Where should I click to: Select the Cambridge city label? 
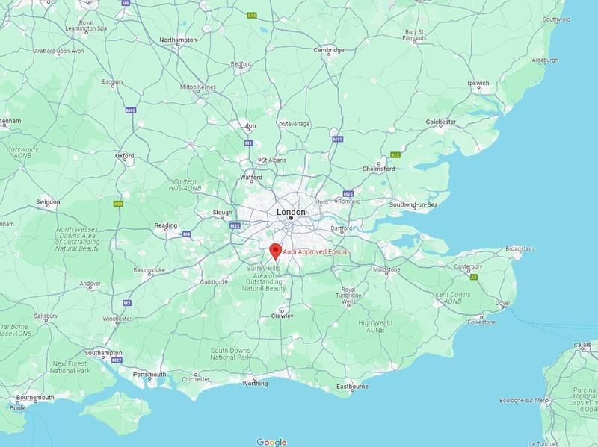pyautogui.click(x=329, y=50)
